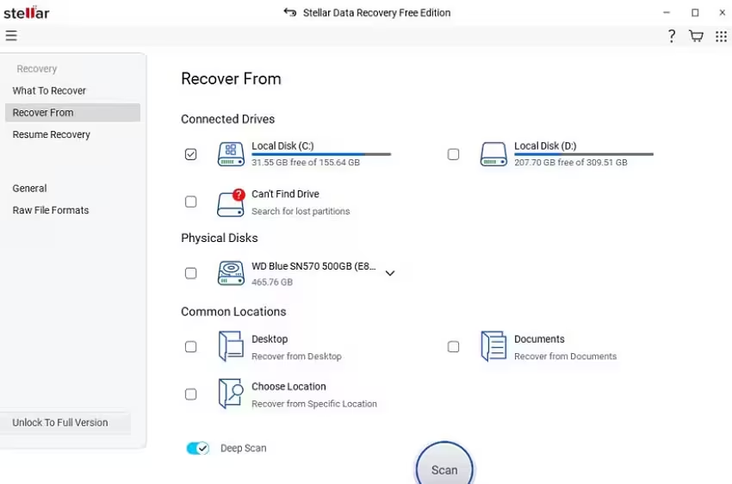Viewport: 732px width, 484px height.
Task: Click the back arrow icon beside the title
Action: (290, 13)
